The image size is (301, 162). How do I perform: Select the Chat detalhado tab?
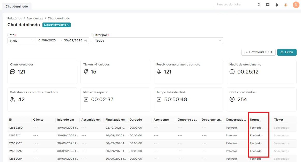(17, 6)
